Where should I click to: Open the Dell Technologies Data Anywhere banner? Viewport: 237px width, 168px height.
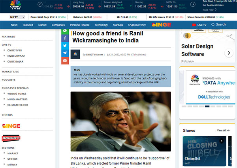211,87
